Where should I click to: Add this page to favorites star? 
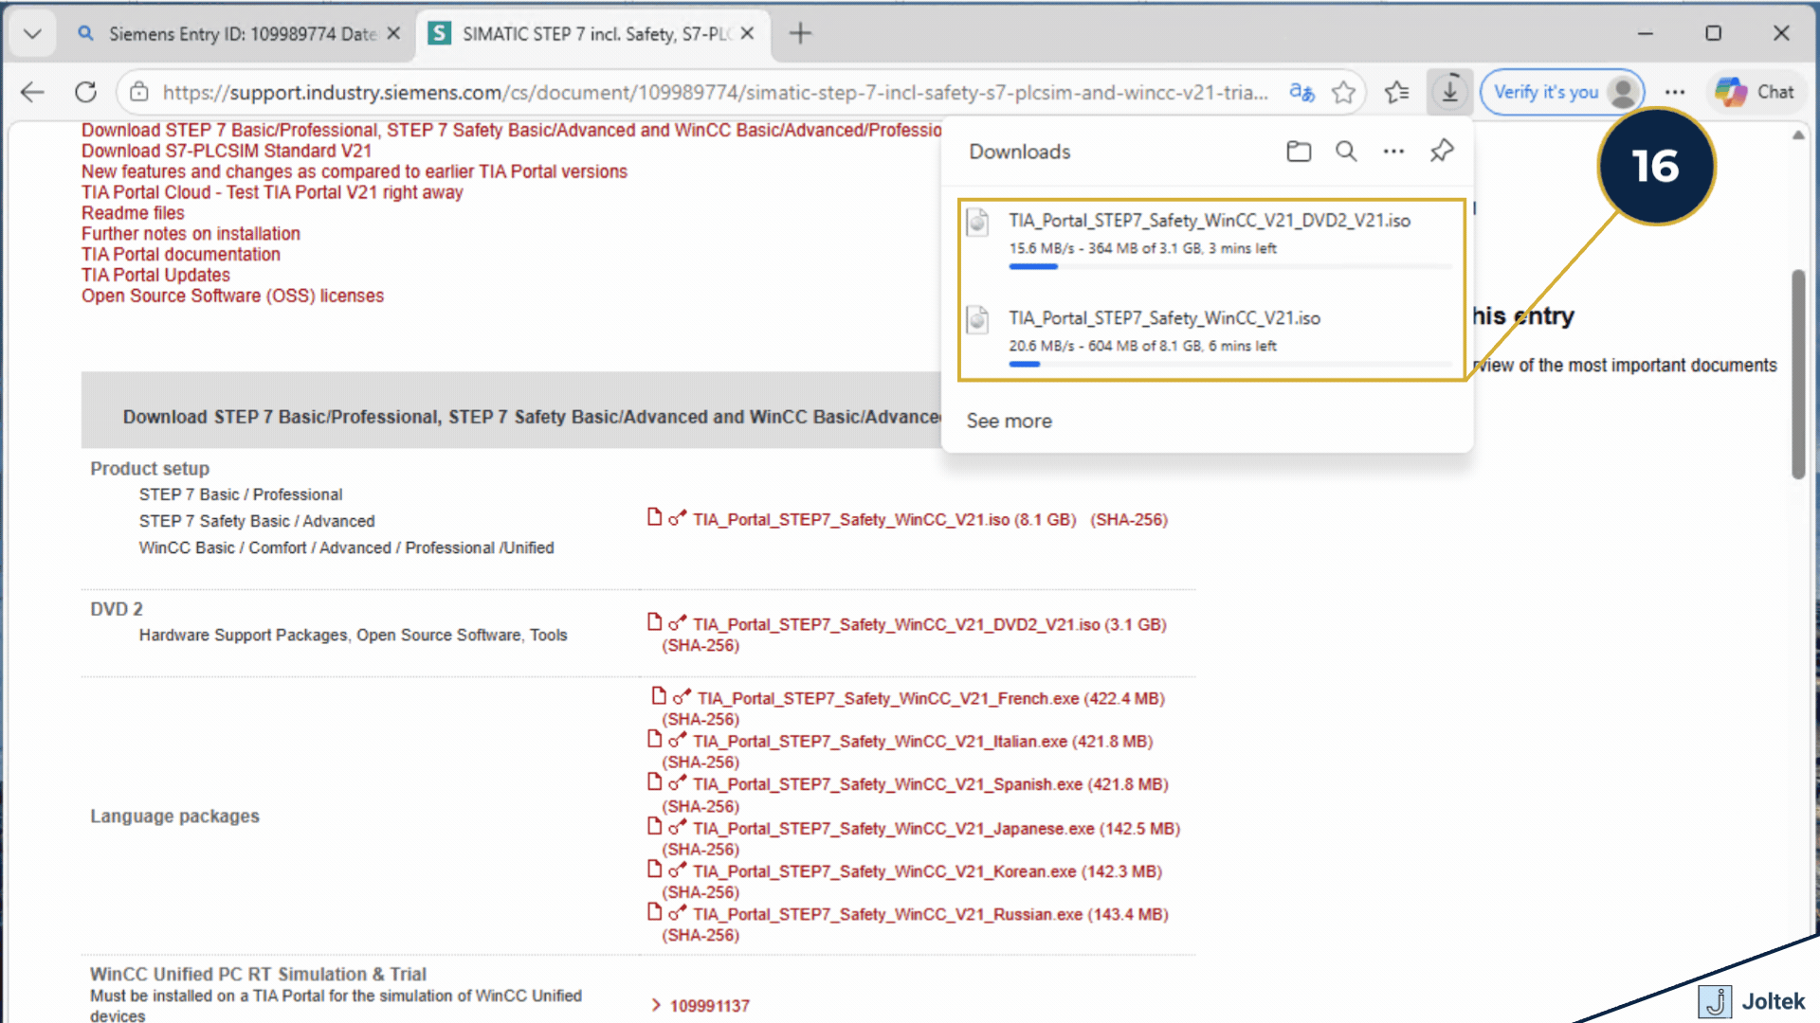click(x=1343, y=92)
